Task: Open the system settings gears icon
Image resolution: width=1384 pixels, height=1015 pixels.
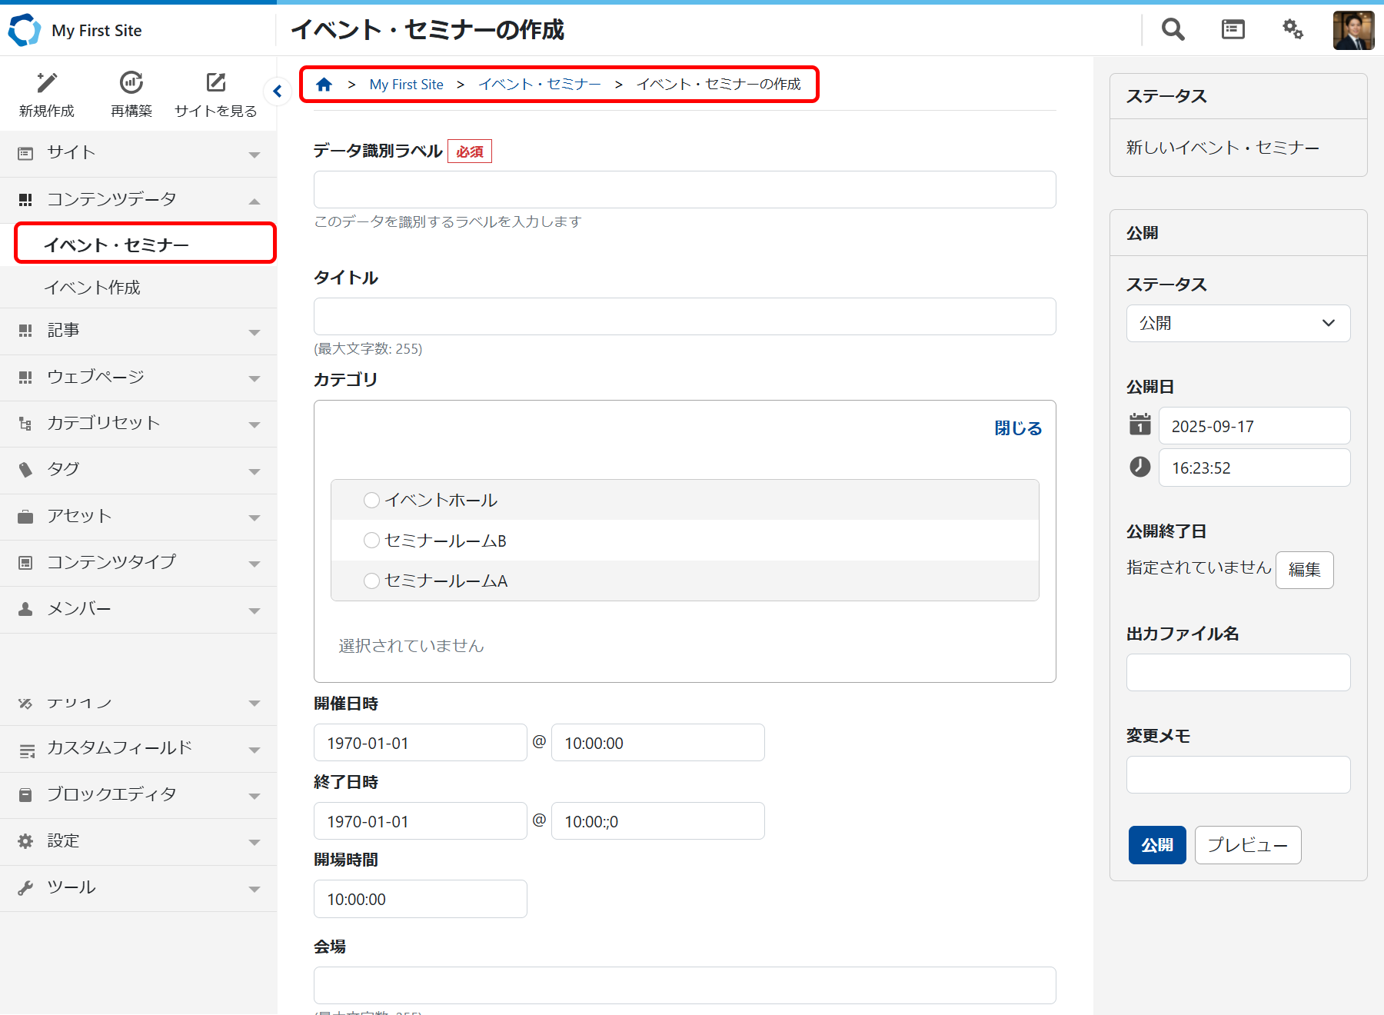Action: click(x=1293, y=30)
